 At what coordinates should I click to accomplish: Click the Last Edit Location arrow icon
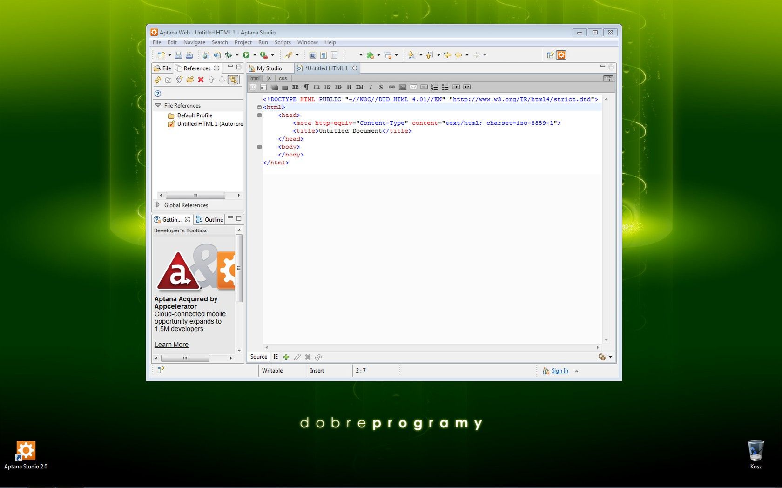coord(447,55)
